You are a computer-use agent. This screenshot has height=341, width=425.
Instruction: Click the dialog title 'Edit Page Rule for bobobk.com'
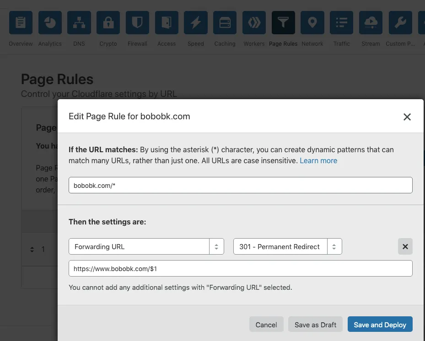click(x=129, y=117)
